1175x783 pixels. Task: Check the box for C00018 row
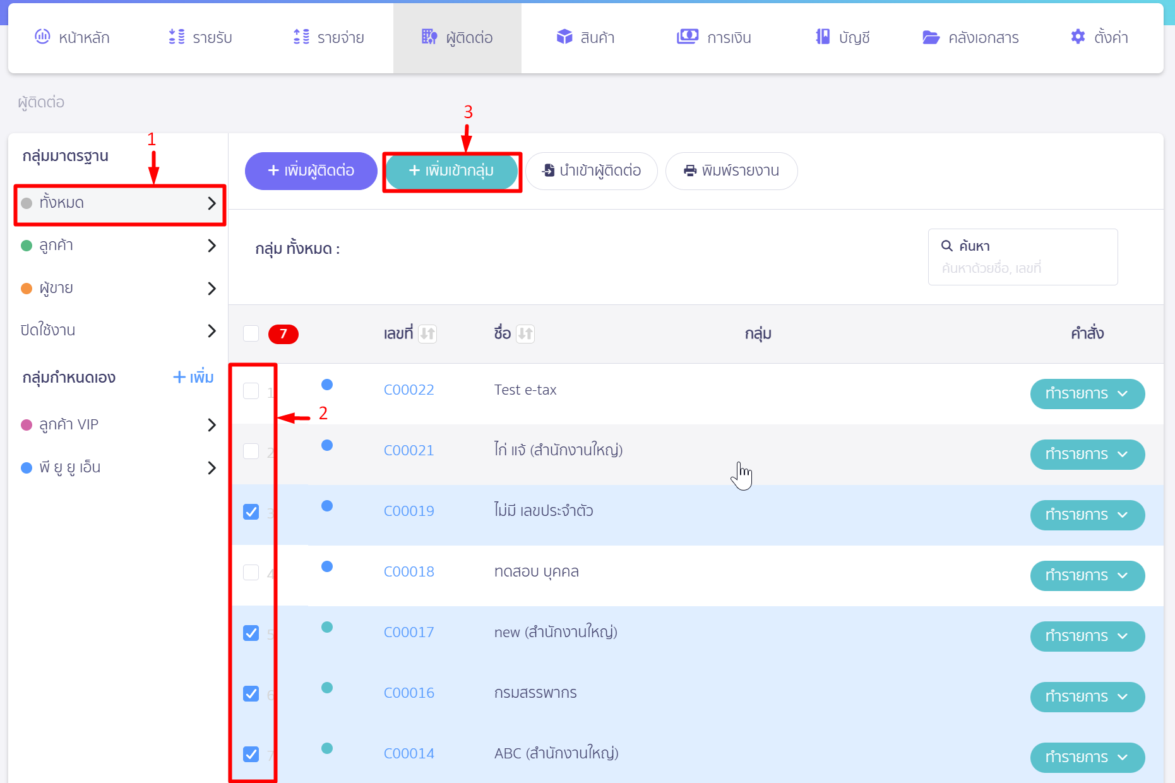(x=251, y=572)
